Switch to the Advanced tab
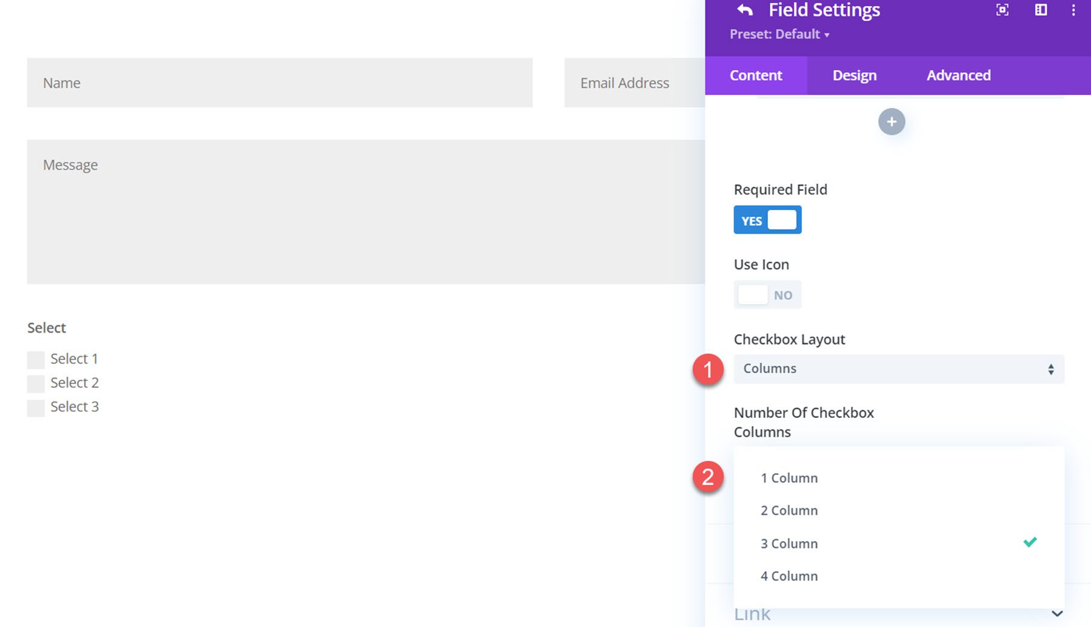1091x627 pixels. pos(958,75)
